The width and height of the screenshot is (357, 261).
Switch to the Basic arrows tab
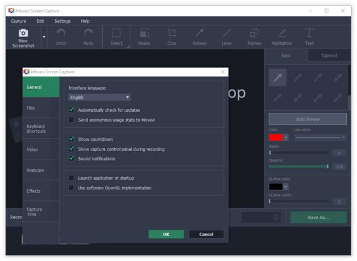click(286, 56)
